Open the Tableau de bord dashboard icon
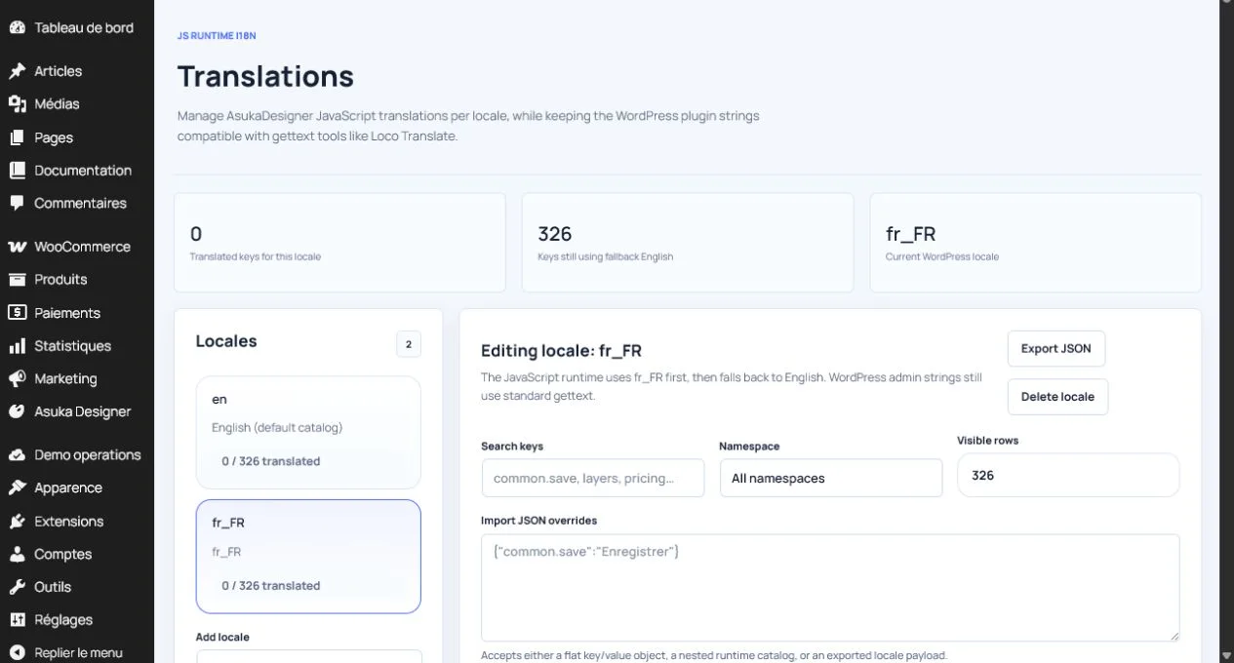 [x=17, y=27]
